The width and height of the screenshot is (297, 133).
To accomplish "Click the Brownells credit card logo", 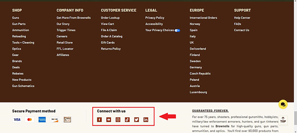I will [x=67, y=120].
